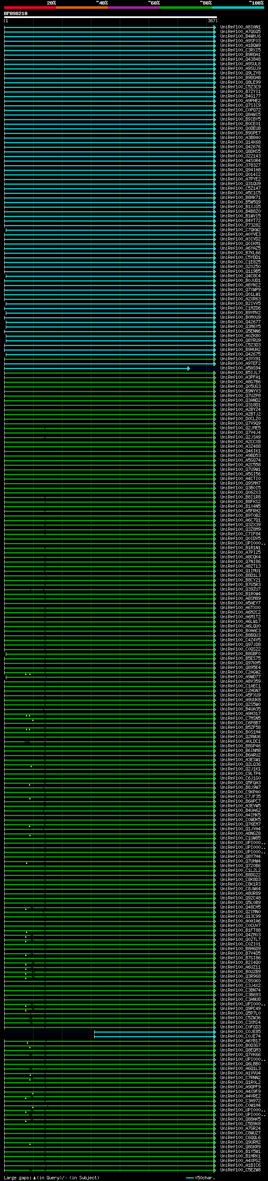Select hit label UniRef100_A2BTJ2
This screenshot has height=1181, width=268.
(240, 414)
